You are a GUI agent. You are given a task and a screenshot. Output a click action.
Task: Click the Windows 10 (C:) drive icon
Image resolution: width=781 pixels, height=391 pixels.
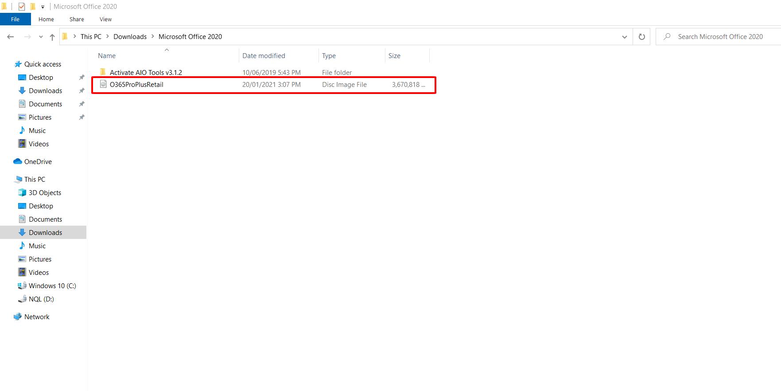(22, 285)
